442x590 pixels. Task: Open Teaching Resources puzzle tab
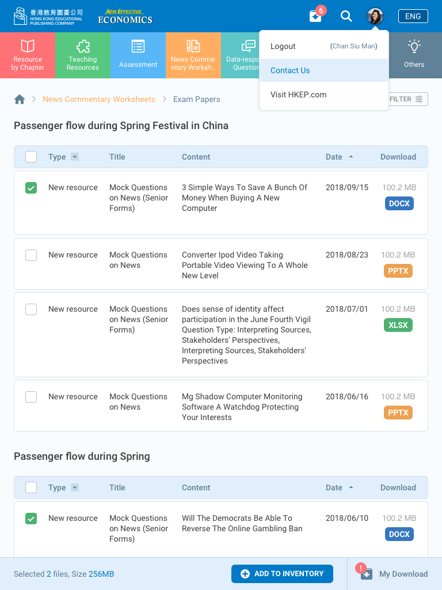tap(83, 55)
